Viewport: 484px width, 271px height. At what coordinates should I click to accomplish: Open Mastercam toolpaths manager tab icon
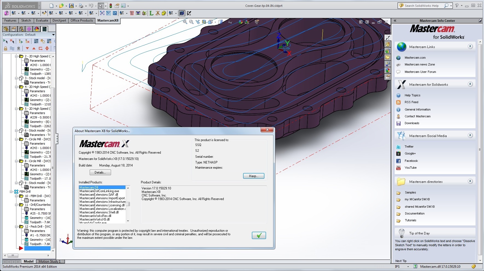pyautogui.click(x=45, y=29)
